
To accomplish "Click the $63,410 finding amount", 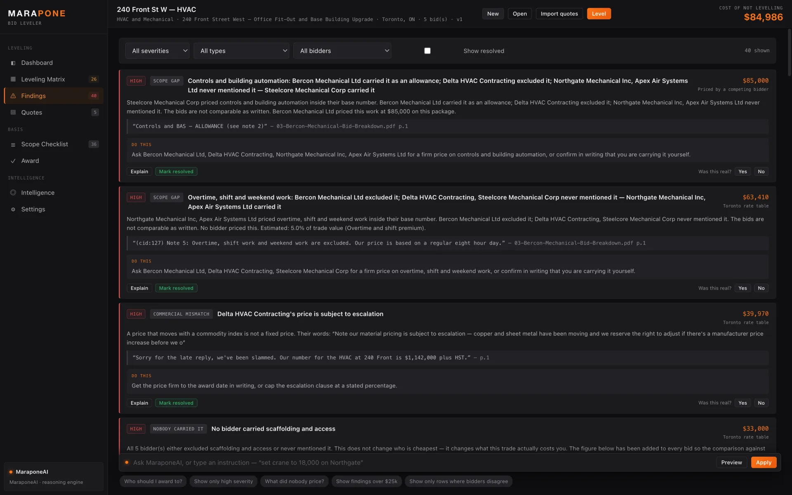I will 756,198.
